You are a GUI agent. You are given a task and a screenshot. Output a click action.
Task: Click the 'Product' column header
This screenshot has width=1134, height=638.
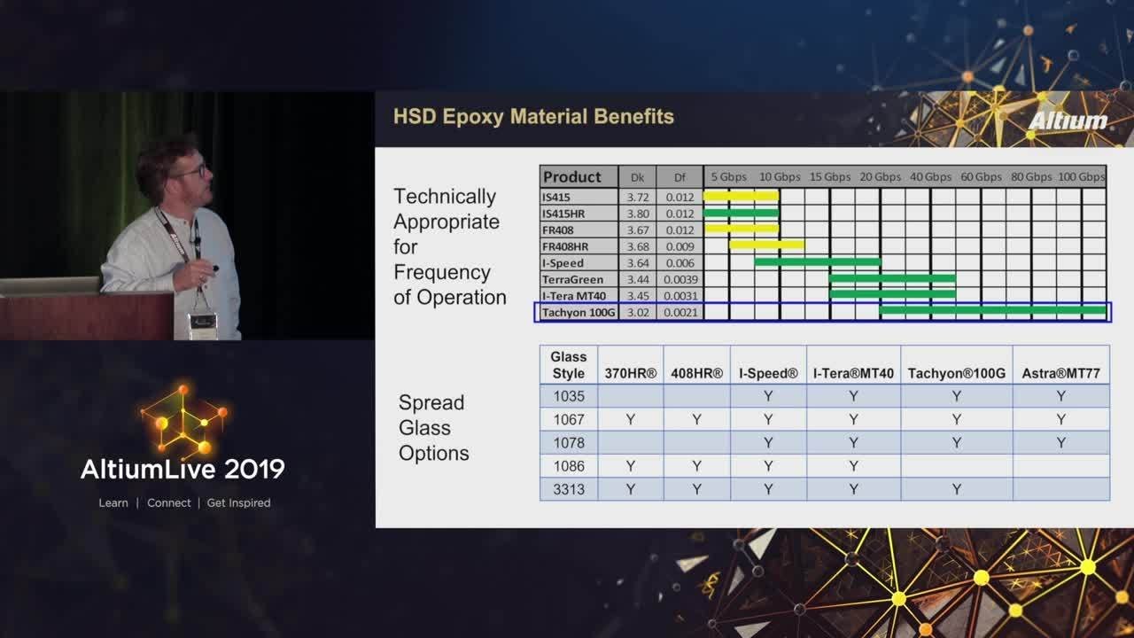(x=579, y=176)
